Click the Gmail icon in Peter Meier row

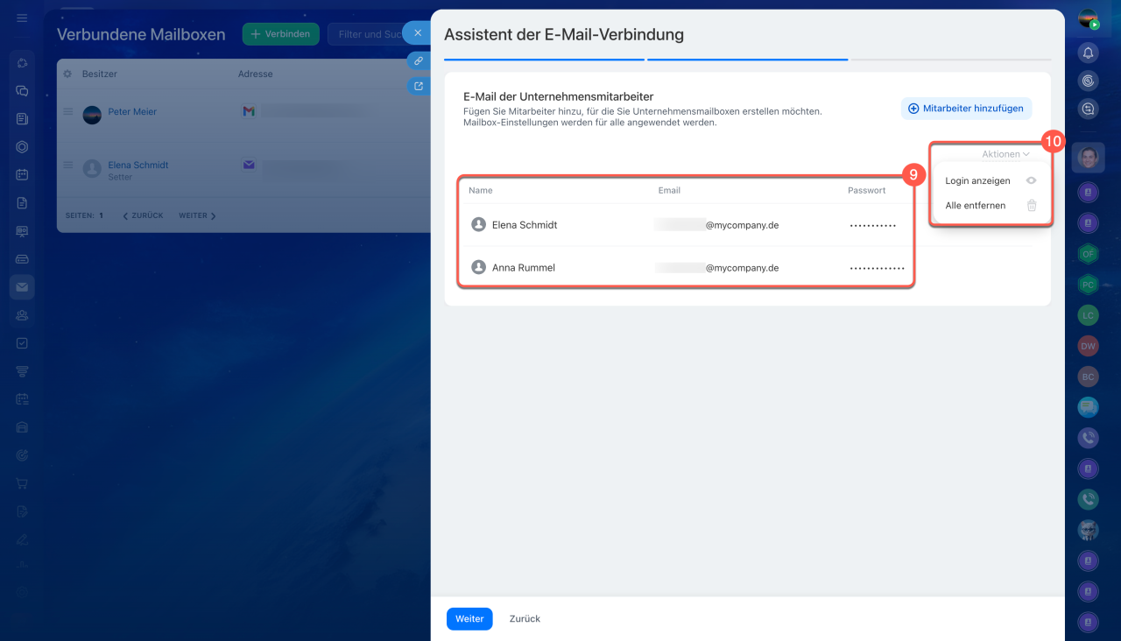[249, 111]
